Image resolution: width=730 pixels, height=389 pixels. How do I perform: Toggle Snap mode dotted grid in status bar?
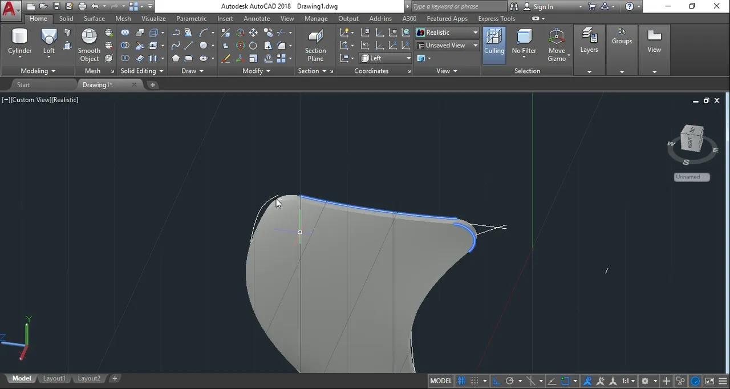(x=474, y=381)
